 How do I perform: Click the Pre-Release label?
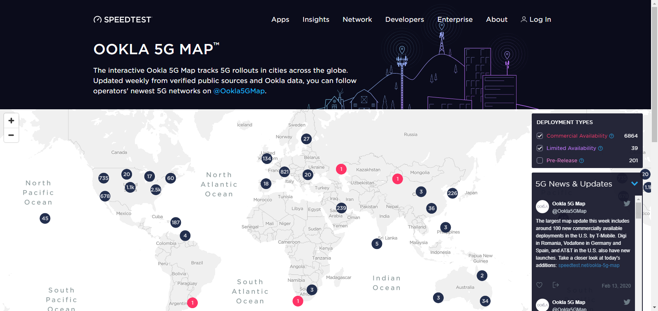click(x=562, y=161)
